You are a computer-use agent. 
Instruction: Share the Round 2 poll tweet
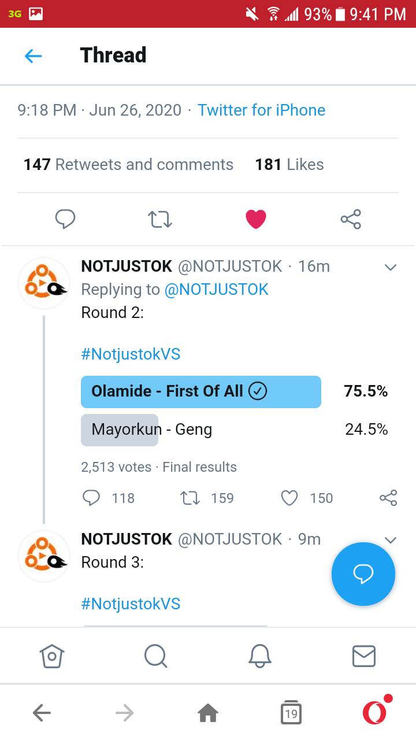(x=388, y=498)
